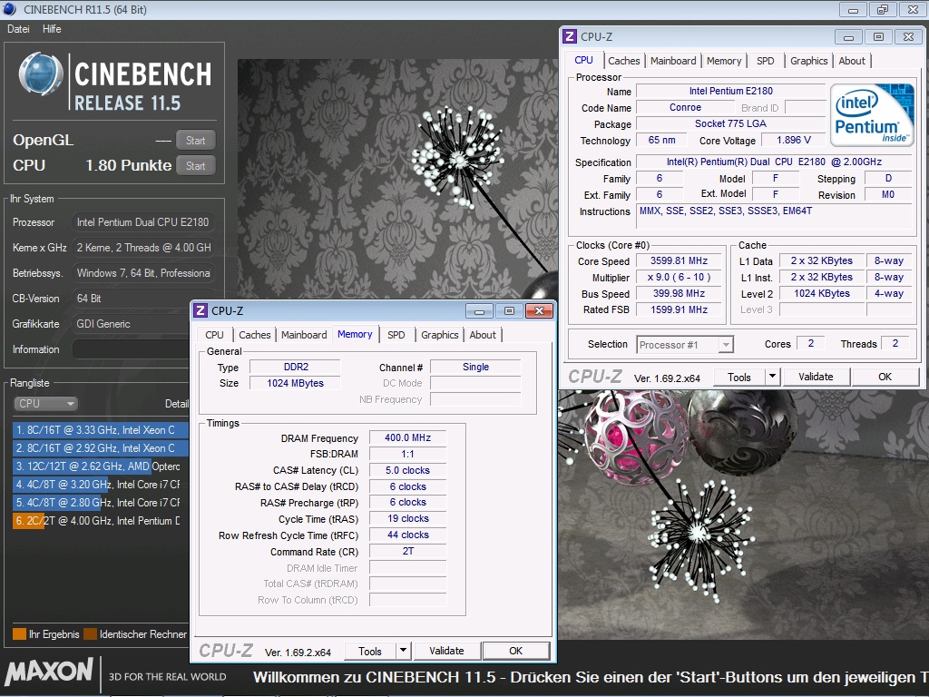This screenshot has height=697, width=929.
Task: Select ranking entry 2, 8C/16T @ 2.92 GHz
Action: 100,448
